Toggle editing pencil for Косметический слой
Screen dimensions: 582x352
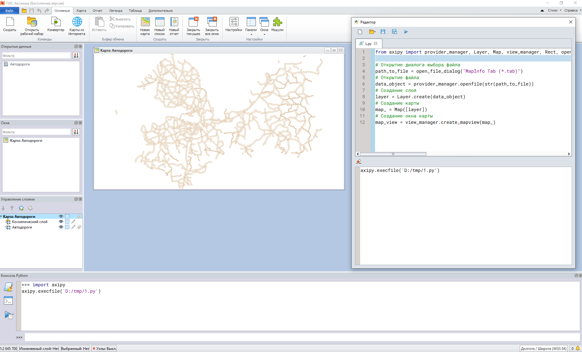[x=73, y=222]
